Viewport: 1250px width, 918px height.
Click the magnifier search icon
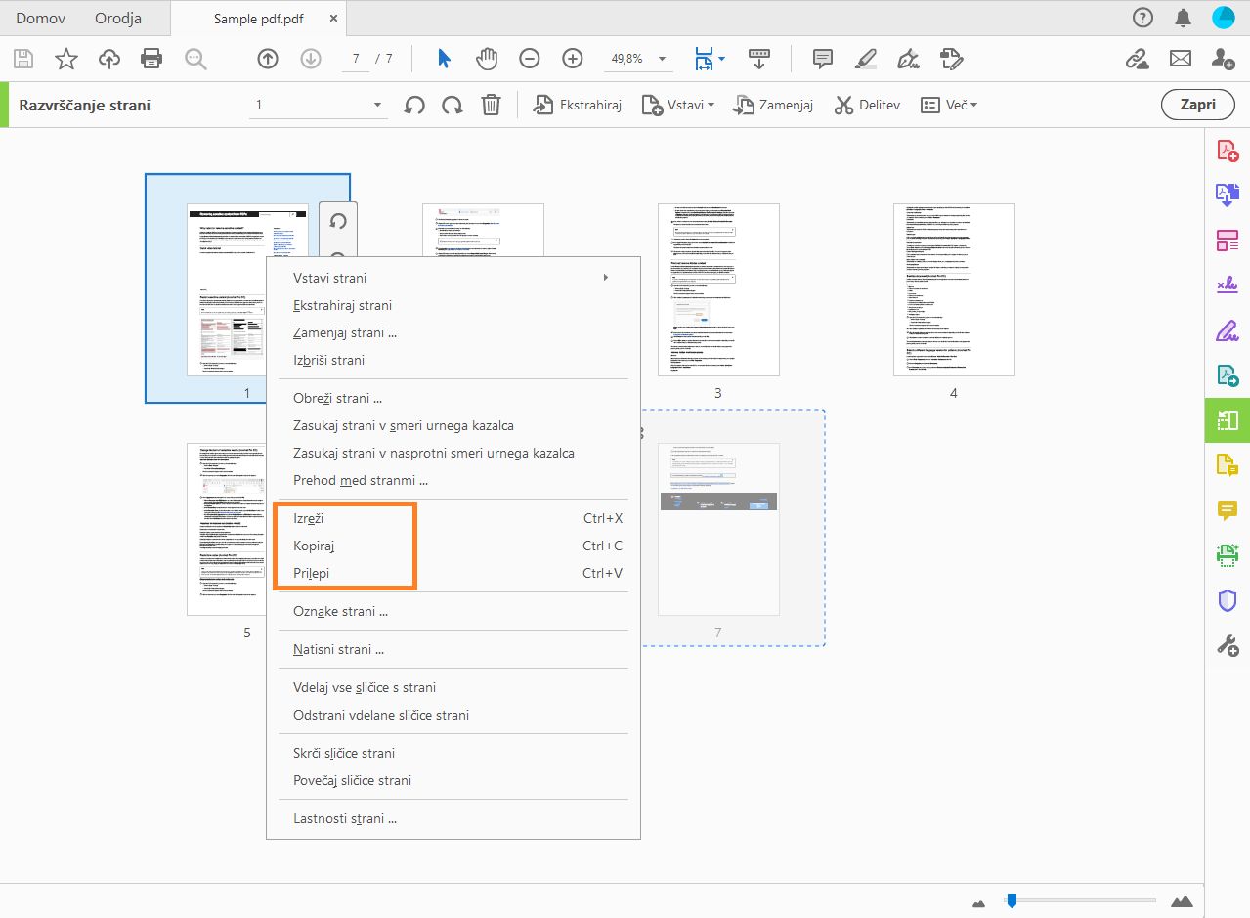click(195, 60)
